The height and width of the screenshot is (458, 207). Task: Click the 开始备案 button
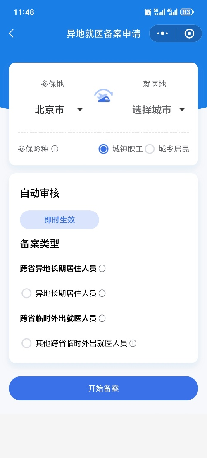pos(103,388)
